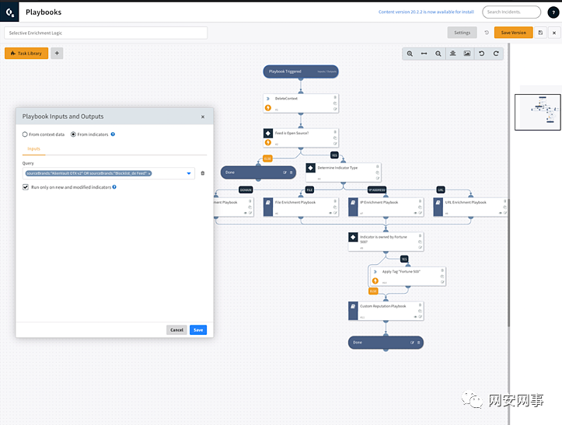The image size is (562, 425).
Task: Click the playbook name field Selective Enrichment Logic
Action: coord(106,33)
